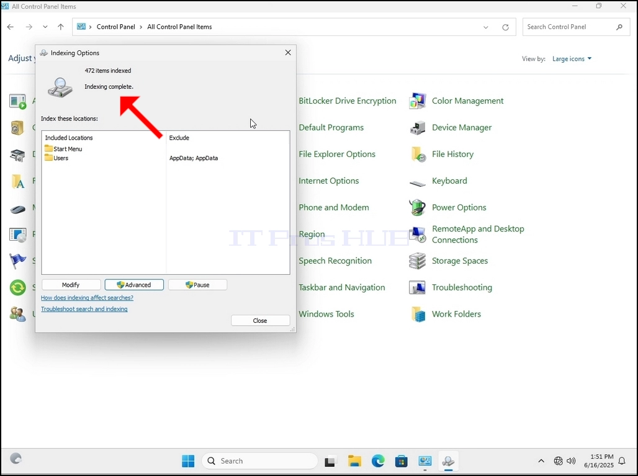The image size is (638, 476).
Task: Open the View by Large icons dropdown
Action: (x=572, y=58)
